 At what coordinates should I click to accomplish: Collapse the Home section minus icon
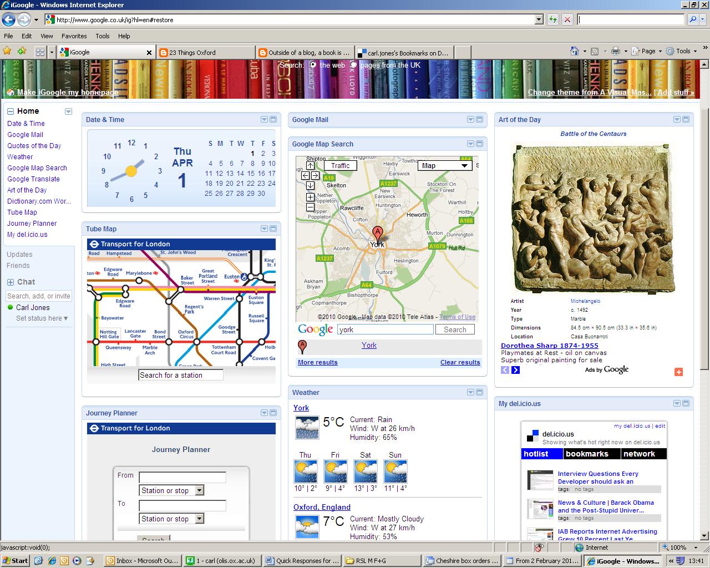point(11,111)
